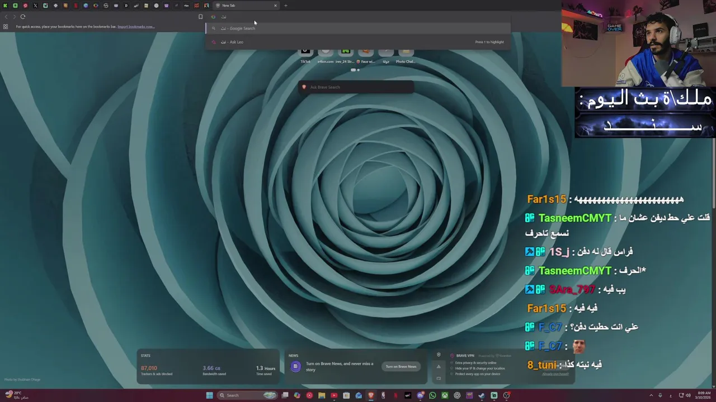Go to second page of top sites
This screenshot has width=716, height=402.
(x=358, y=70)
